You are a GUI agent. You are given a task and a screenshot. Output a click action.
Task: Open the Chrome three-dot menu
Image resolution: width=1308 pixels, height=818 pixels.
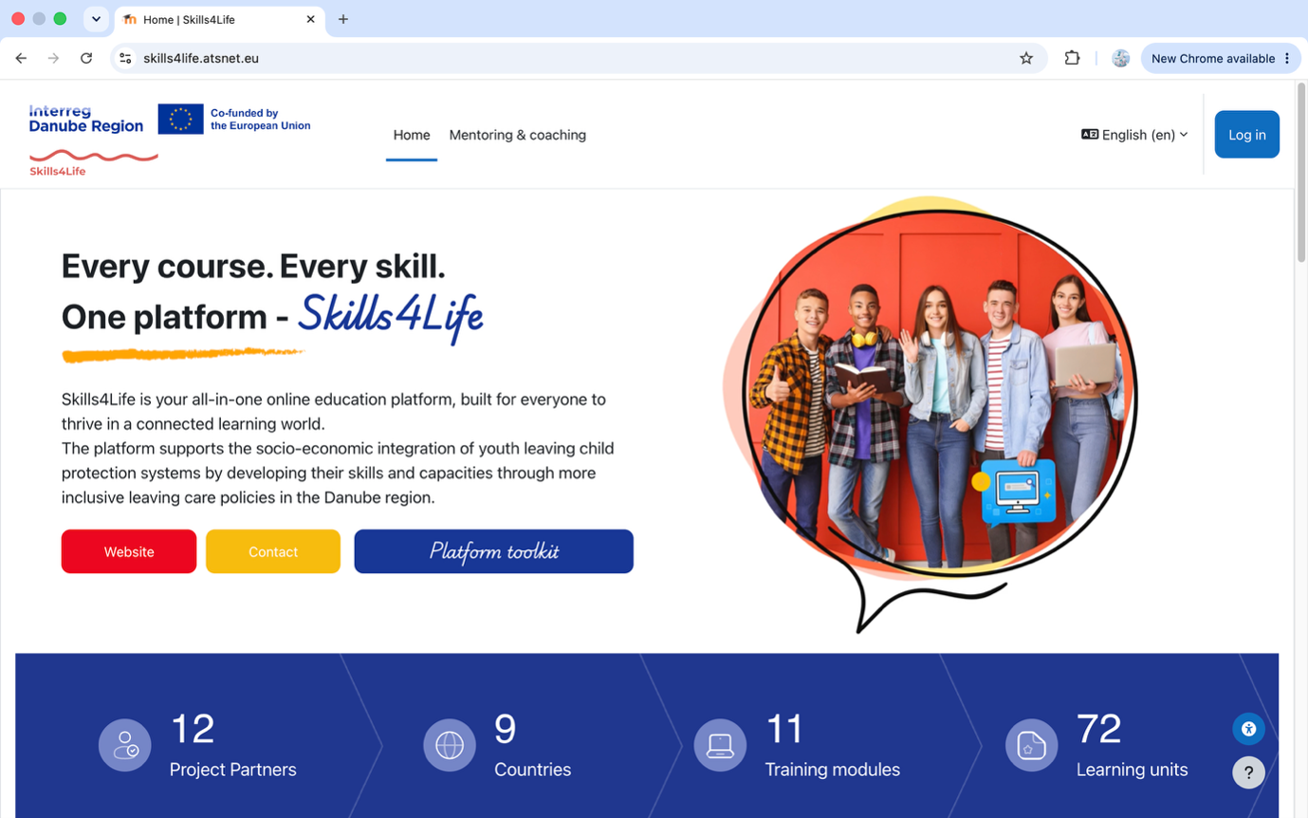(1287, 58)
